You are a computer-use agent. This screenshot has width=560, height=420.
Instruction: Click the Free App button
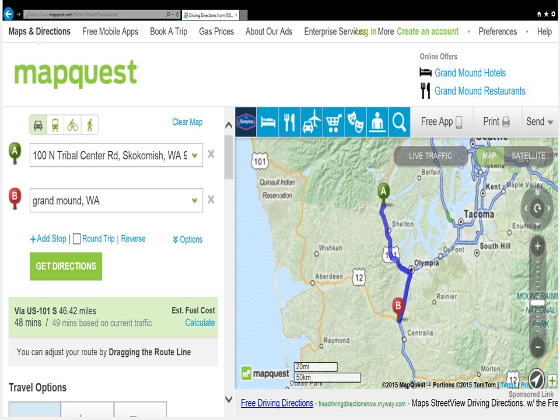[x=442, y=122]
